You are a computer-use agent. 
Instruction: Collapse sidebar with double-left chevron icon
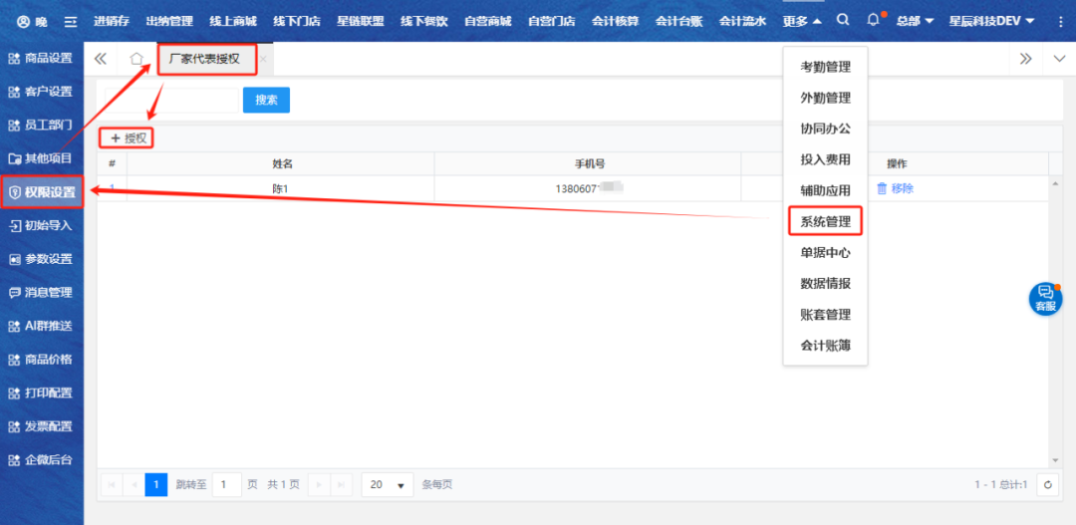coord(101,59)
